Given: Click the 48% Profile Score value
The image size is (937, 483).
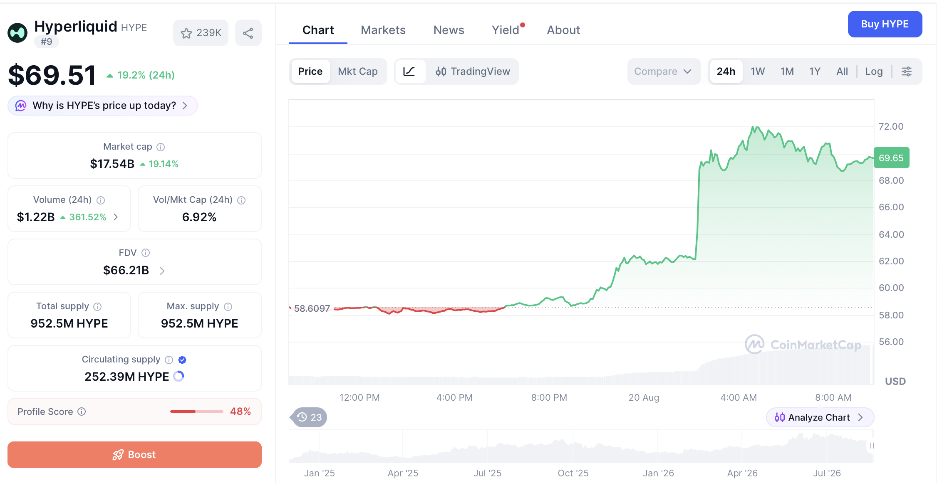Looking at the screenshot, I should [x=240, y=412].
